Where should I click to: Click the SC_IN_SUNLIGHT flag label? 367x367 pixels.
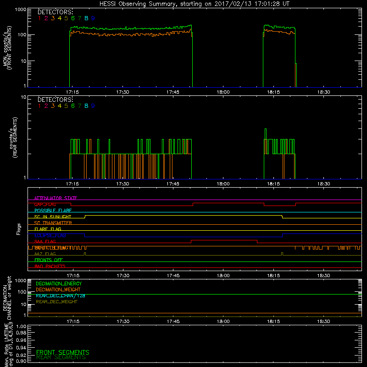53,217
